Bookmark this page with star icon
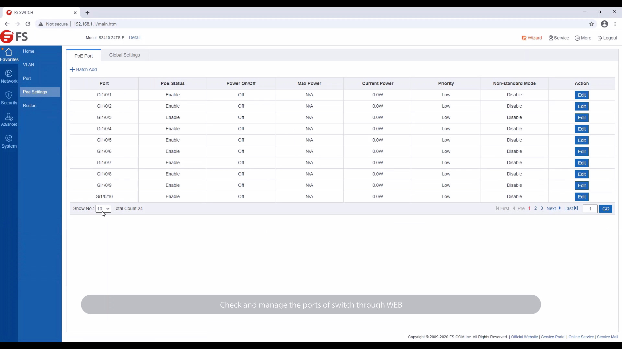The image size is (622, 349). [x=592, y=24]
